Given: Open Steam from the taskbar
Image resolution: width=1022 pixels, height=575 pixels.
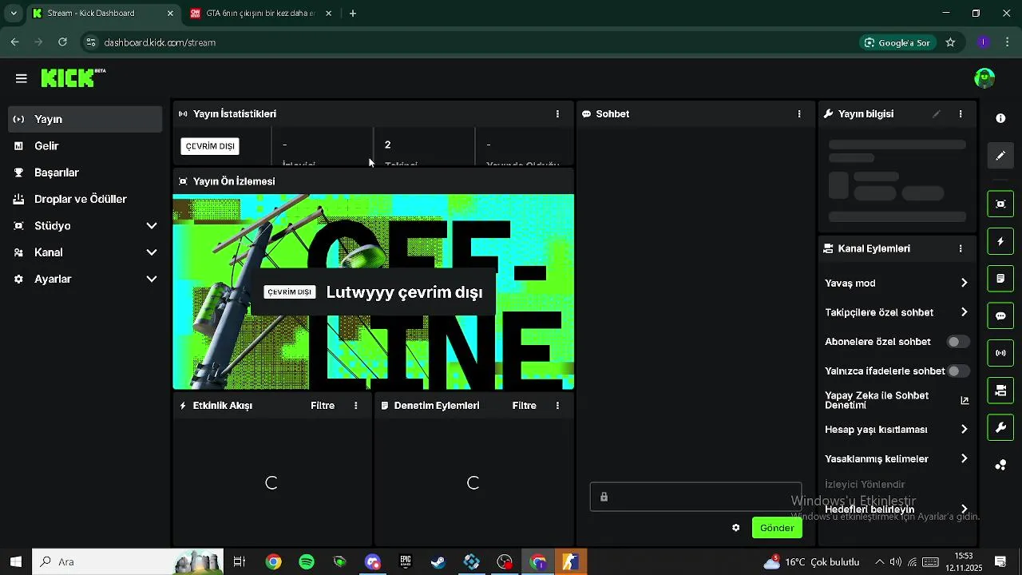Looking at the screenshot, I should [x=438, y=562].
